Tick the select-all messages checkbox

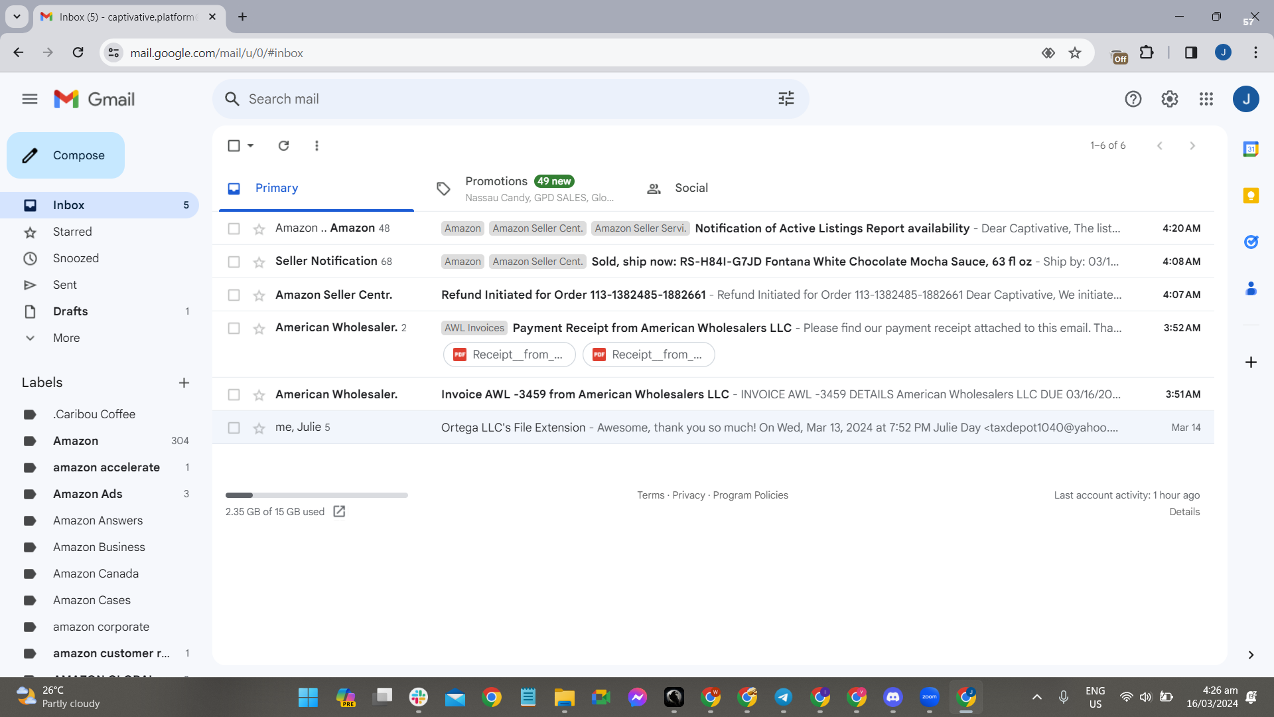tap(234, 145)
